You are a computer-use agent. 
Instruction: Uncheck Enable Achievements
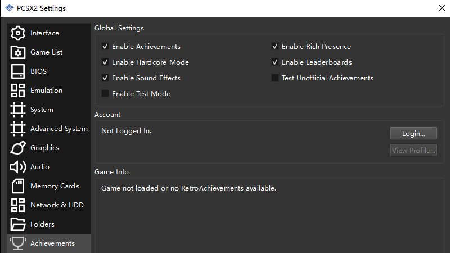coord(105,47)
